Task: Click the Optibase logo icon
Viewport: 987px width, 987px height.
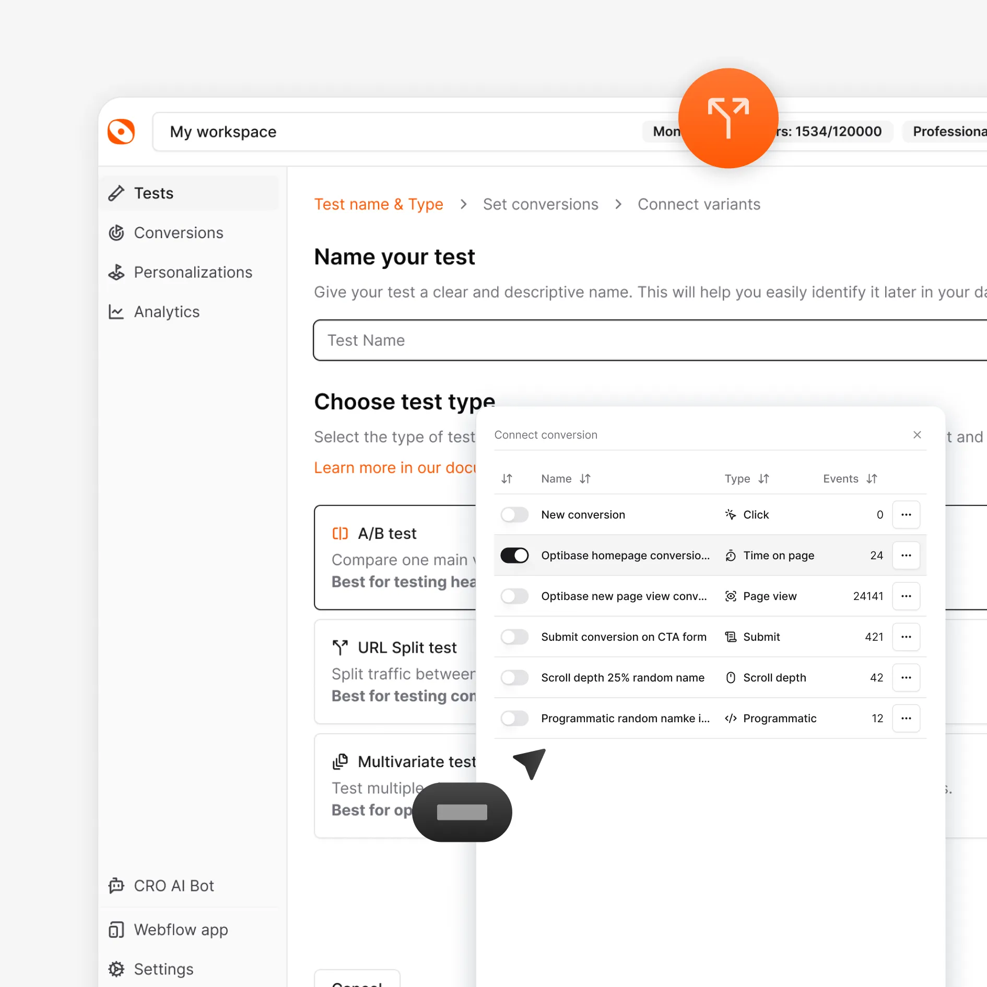Action: coord(121,132)
